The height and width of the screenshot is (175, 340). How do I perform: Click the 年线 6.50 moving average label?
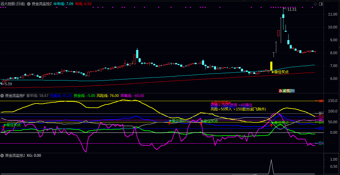(x=83, y=4)
